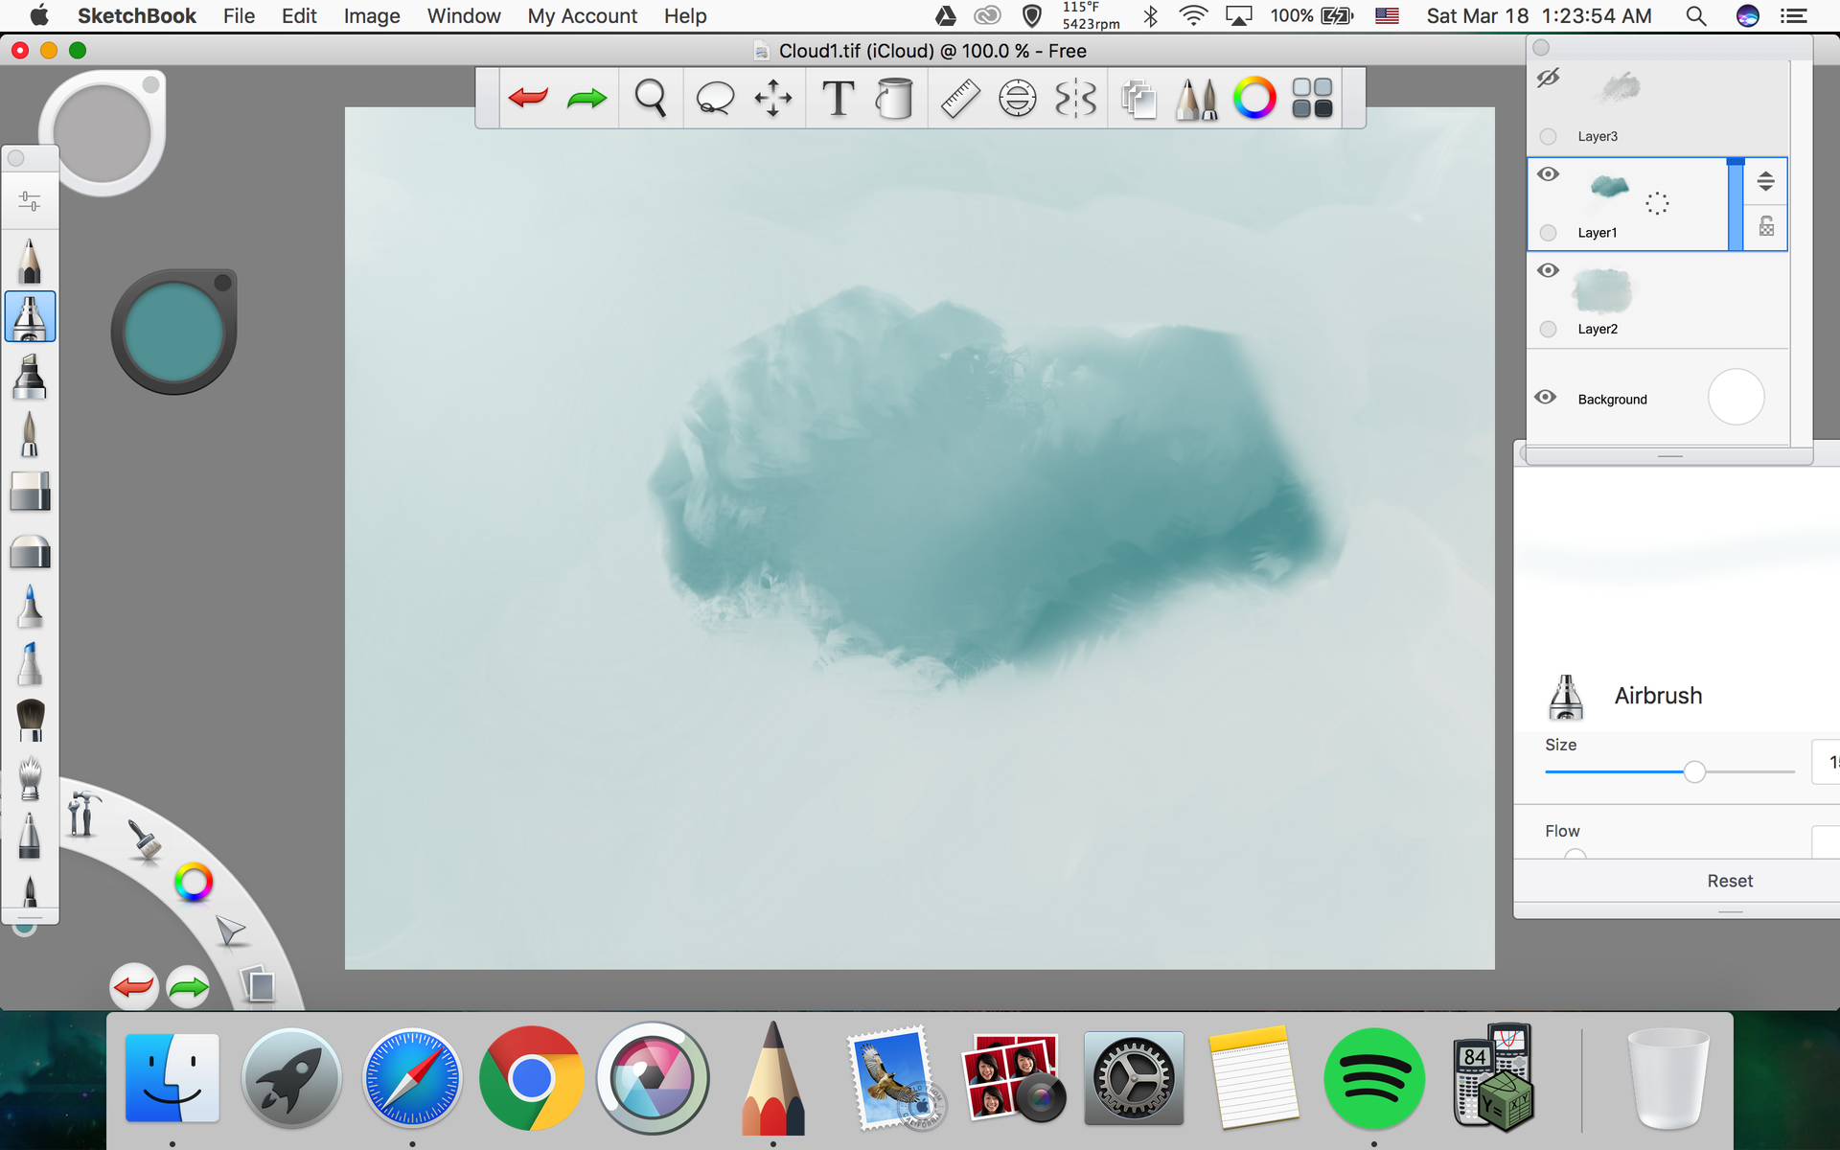Screen dimensions: 1840x1150
Task: Open the Help menu
Action: point(685,16)
